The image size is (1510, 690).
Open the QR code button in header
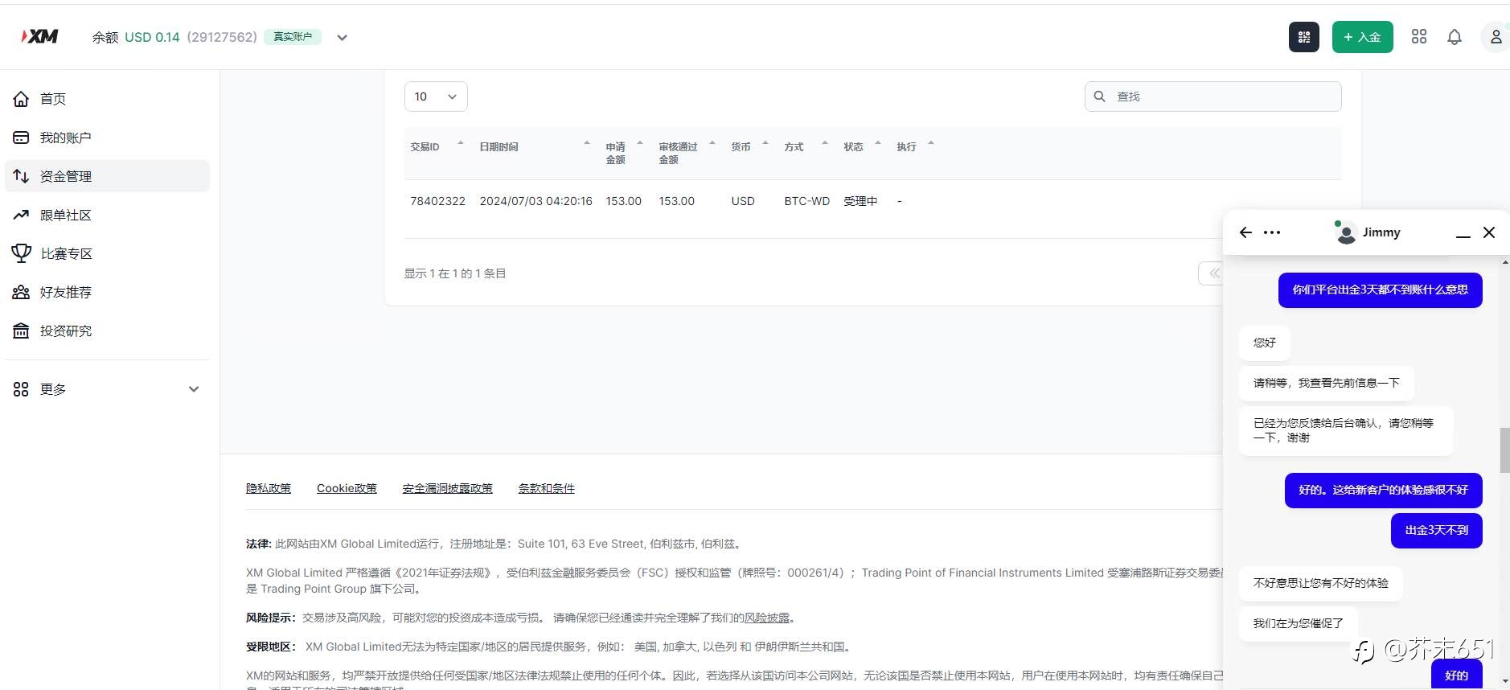1304,37
